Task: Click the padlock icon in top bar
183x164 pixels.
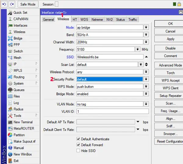Action: pos(179,4)
